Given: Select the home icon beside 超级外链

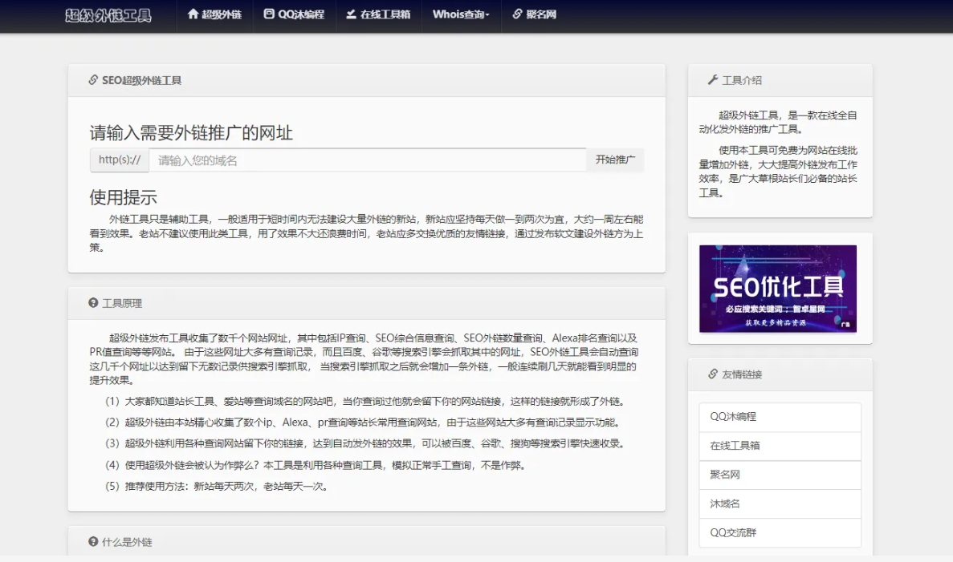Looking at the screenshot, I should pos(193,15).
